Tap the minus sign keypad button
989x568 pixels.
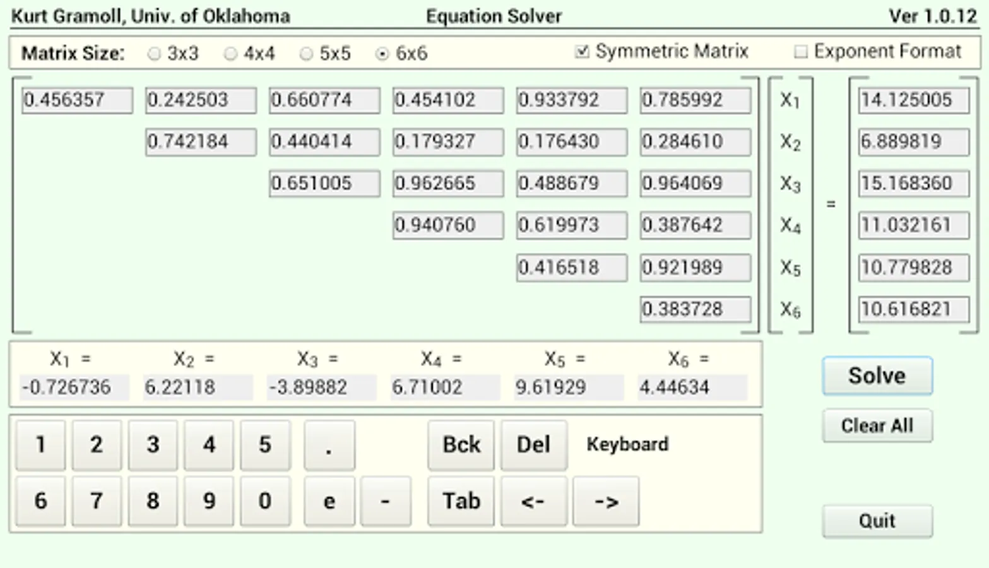click(x=386, y=502)
